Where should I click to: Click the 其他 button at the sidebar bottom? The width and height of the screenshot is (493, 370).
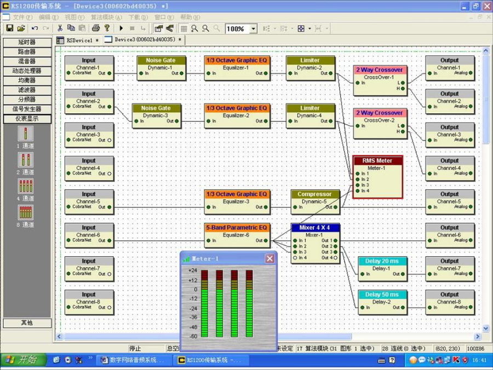[x=27, y=323]
